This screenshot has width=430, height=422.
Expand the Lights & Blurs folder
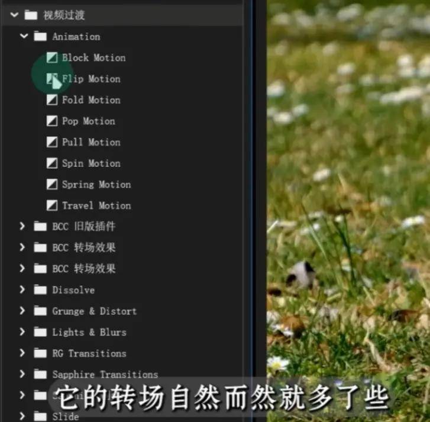22,332
